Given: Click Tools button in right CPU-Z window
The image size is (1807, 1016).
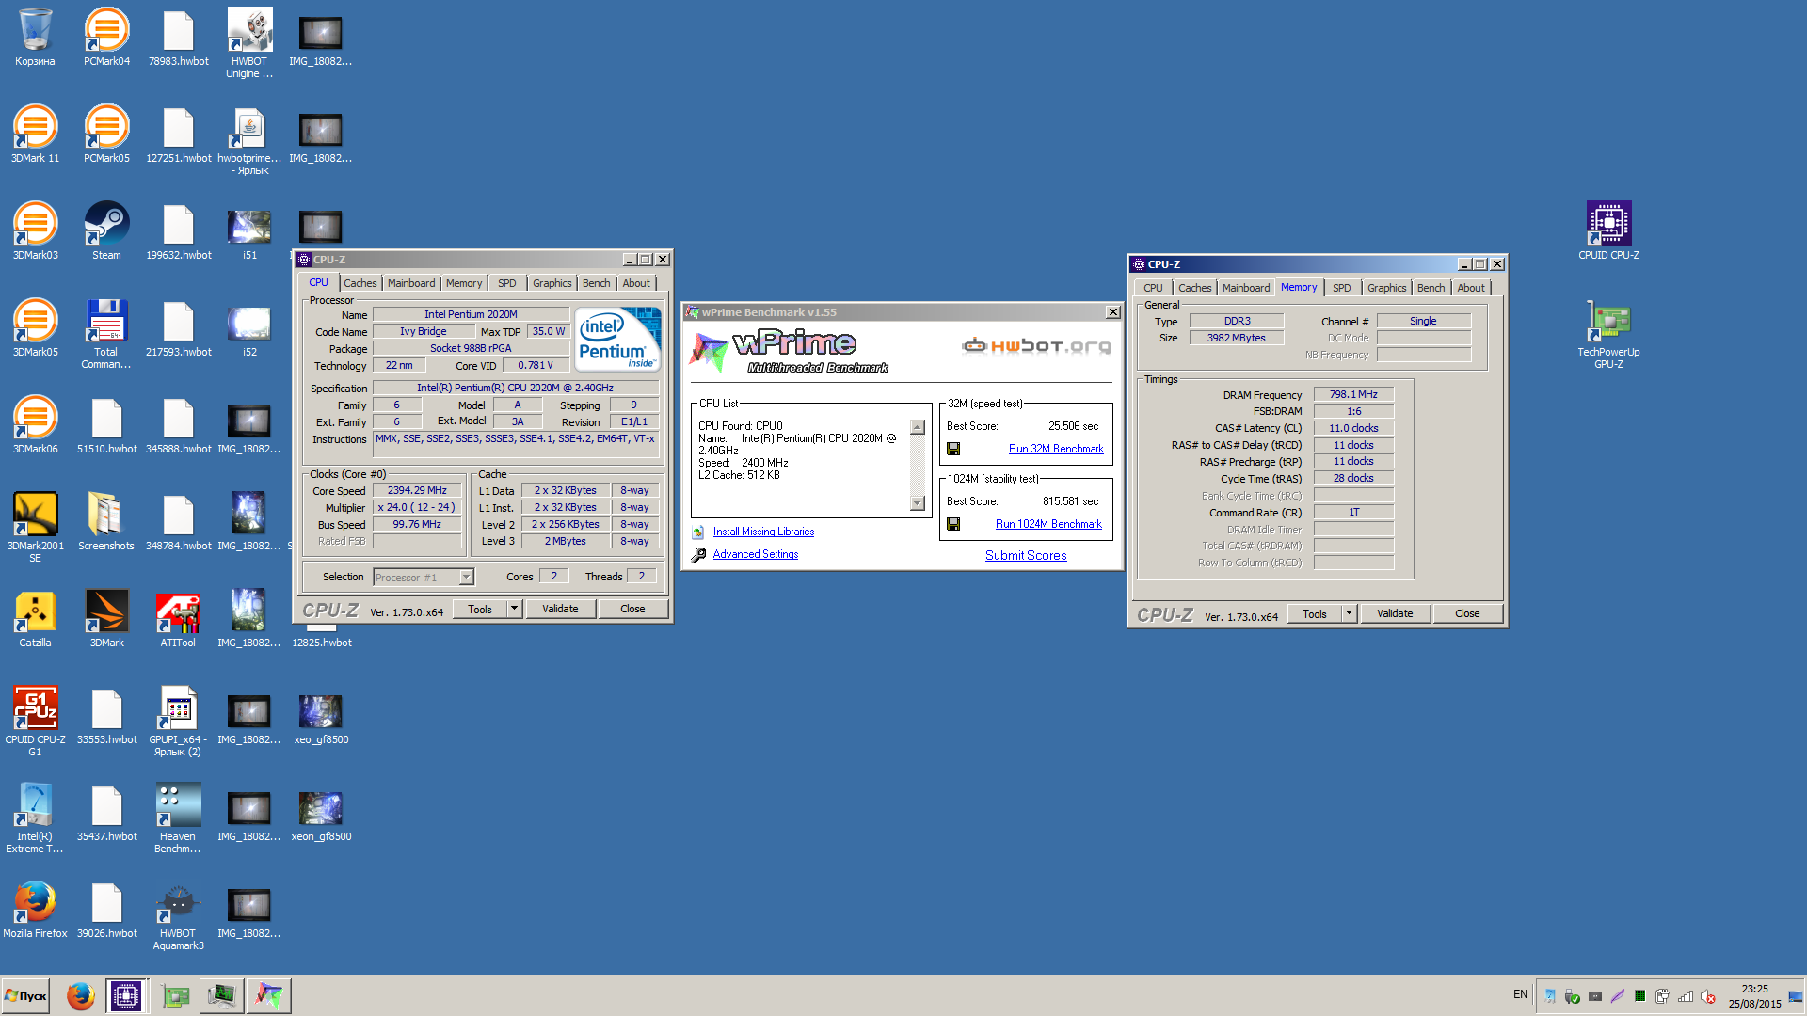Looking at the screenshot, I should 1315,613.
